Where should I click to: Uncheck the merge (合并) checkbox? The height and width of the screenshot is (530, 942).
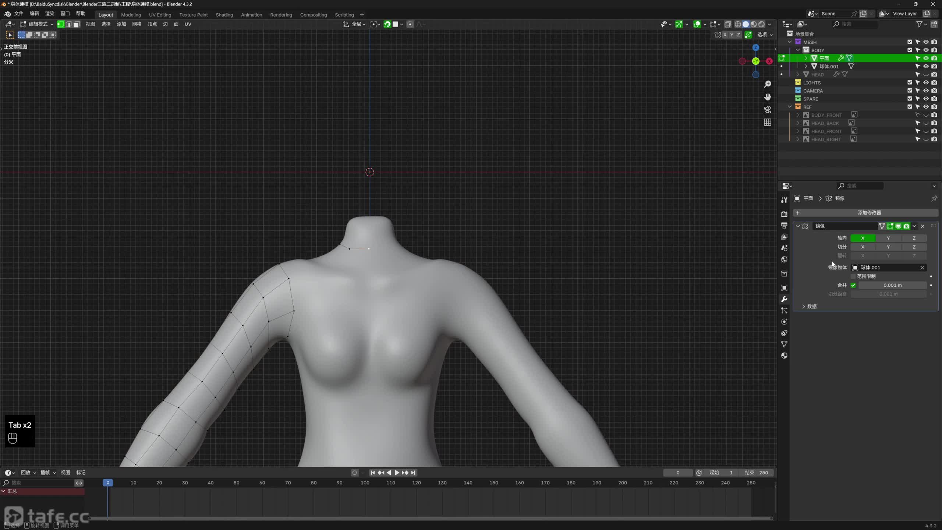(853, 285)
